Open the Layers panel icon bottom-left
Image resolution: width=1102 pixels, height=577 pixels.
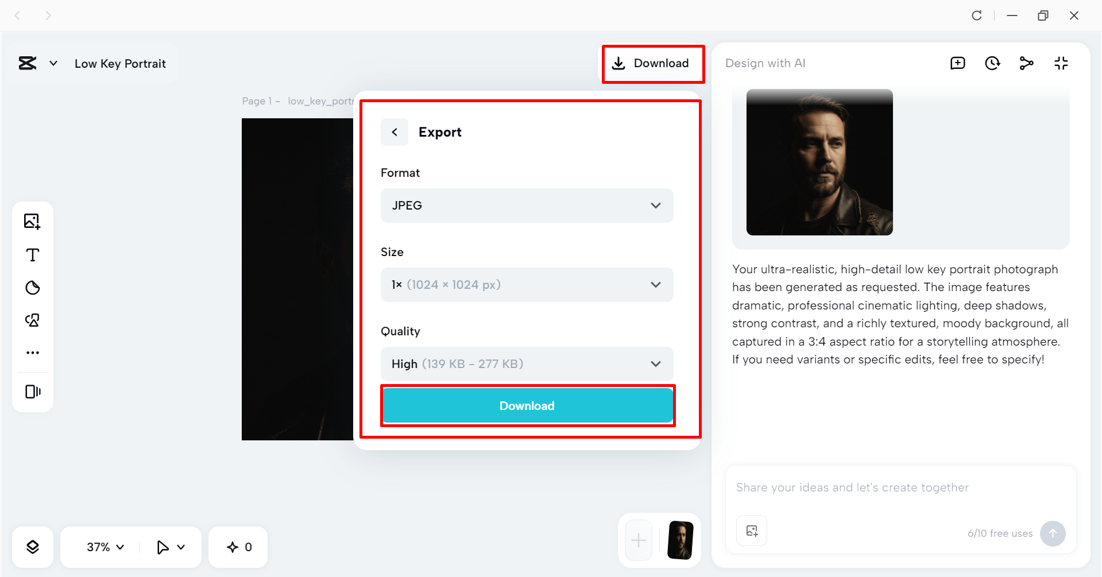pos(33,547)
